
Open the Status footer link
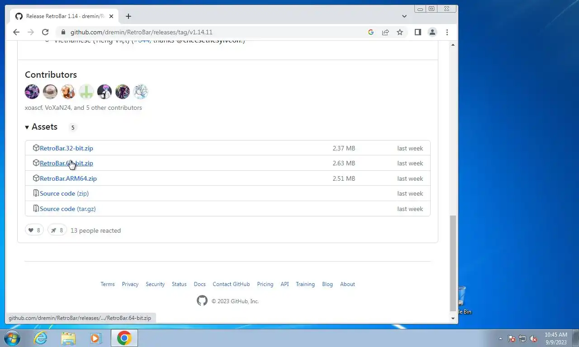(179, 284)
